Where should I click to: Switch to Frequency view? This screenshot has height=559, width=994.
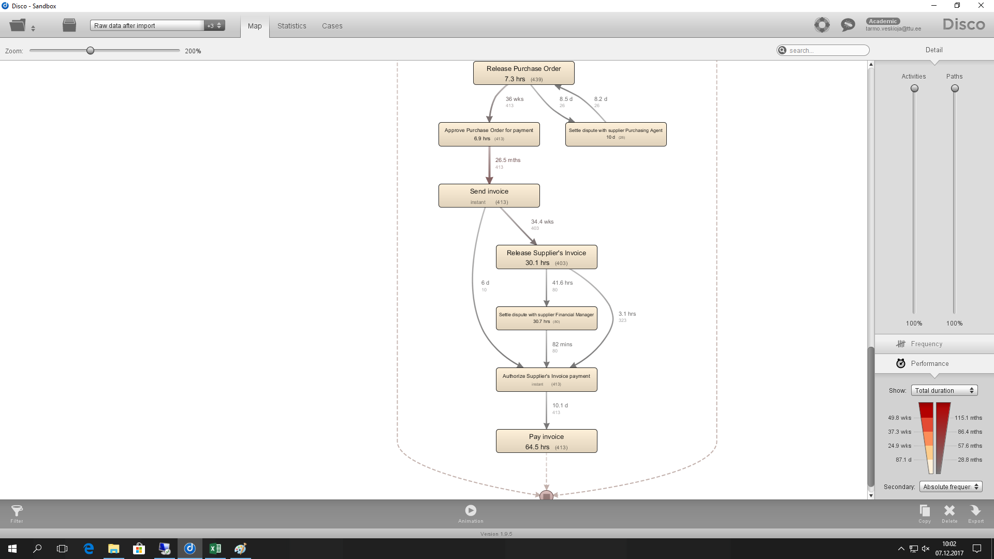(934, 344)
